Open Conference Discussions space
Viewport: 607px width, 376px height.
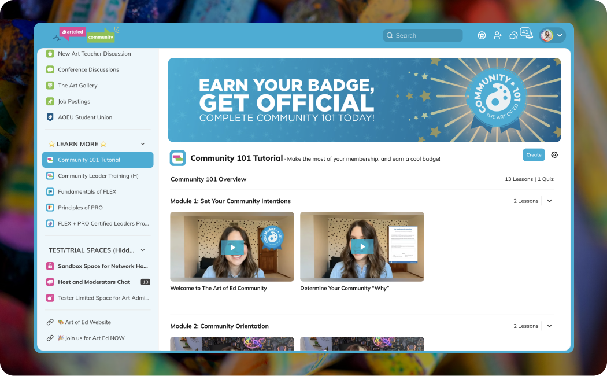coord(88,69)
